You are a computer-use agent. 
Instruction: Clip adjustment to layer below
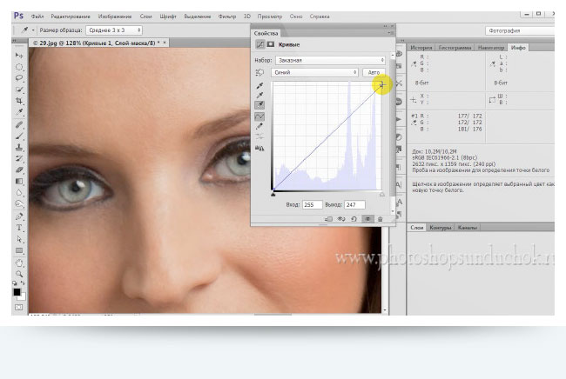(328, 219)
